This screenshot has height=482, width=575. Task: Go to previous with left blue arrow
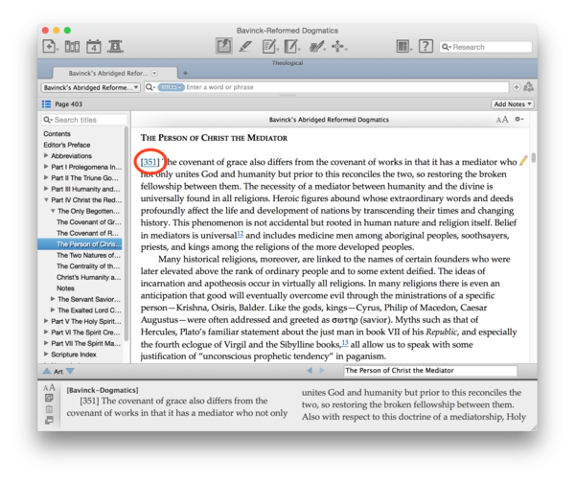(x=310, y=371)
